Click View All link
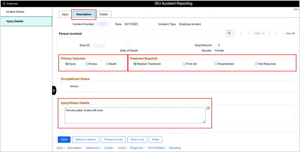The width and height of the screenshot is (300, 152). [x=290, y=34]
